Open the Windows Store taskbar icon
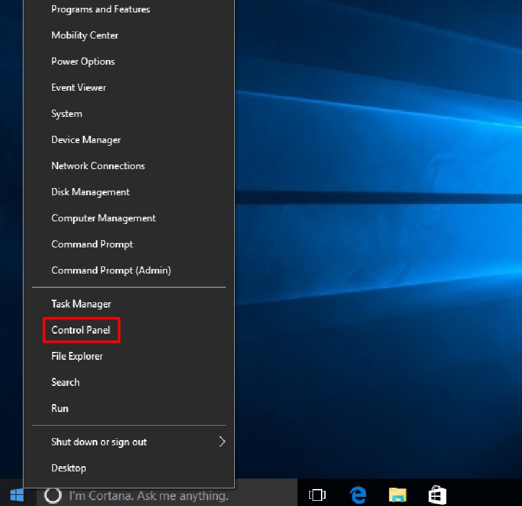This screenshot has height=506, width=522. (x=437, y=495)
